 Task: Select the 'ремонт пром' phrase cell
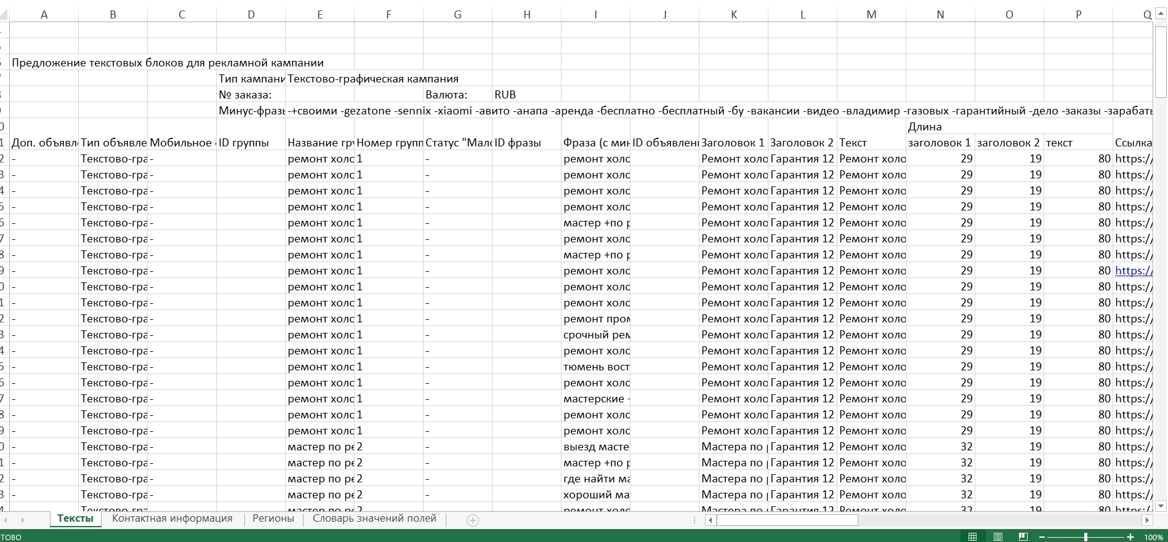[596, 319]
